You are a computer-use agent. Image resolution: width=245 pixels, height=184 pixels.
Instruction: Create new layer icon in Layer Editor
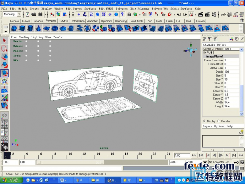pos(241,131)
